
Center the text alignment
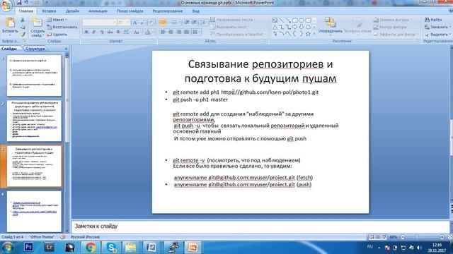click(x=171, y=32)
